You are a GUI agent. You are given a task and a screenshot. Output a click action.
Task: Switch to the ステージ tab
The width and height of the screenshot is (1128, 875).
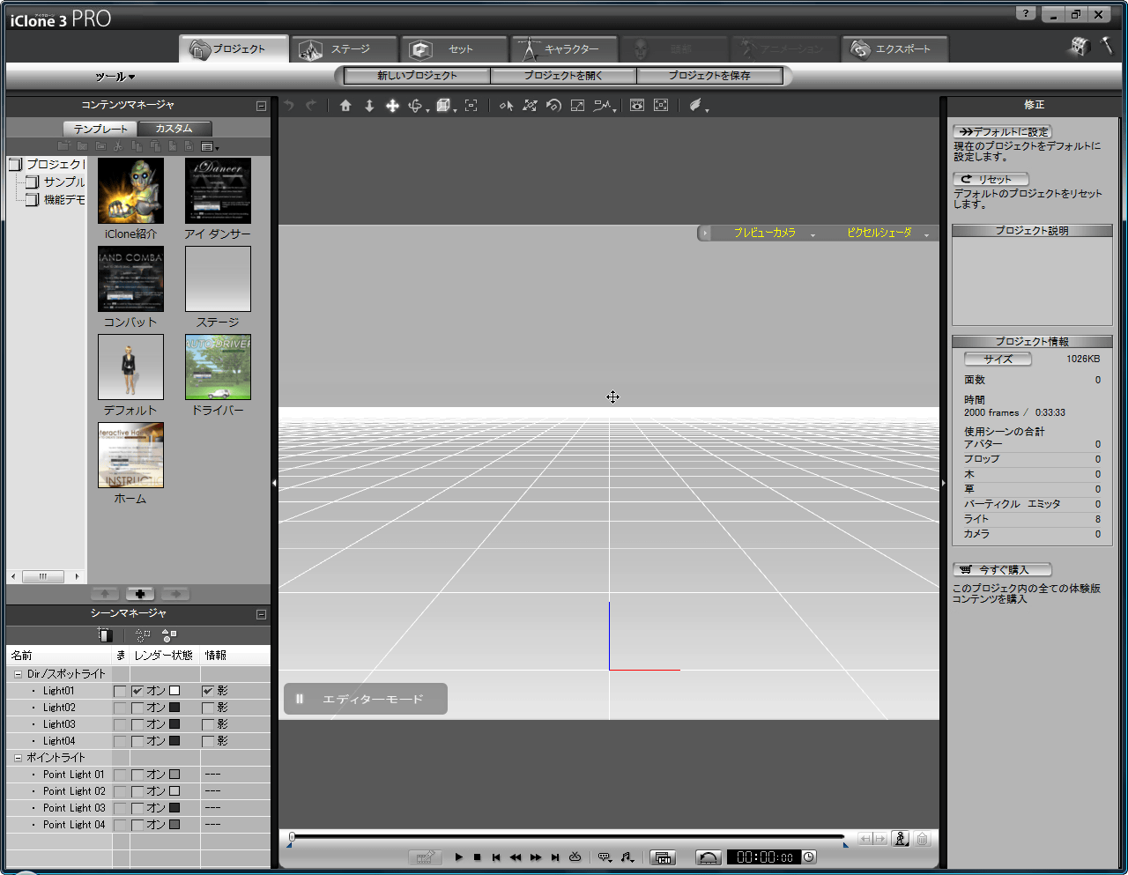[x=344, y=49]
